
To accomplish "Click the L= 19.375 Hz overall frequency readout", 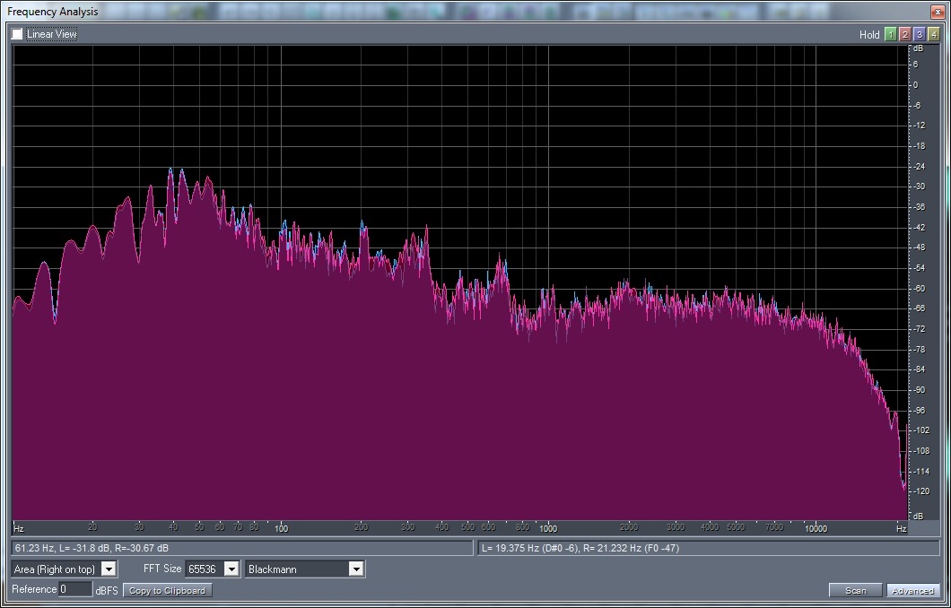I will [x=580, y=548].
